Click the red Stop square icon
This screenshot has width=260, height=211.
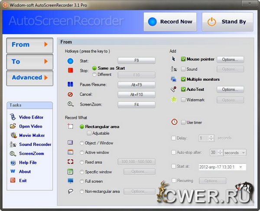[70, 70]
